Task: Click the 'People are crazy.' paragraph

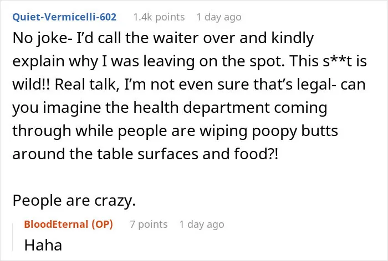Action: coord(74,200)
